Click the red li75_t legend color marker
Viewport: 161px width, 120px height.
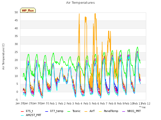pyautogui.click(x=22, y=111)
